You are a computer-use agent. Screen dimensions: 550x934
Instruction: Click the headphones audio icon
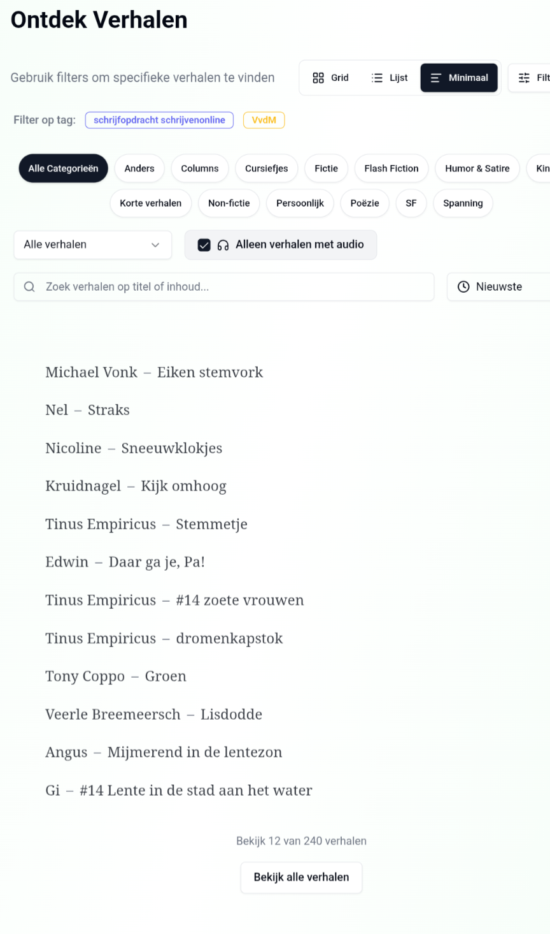(x=223, y=245)
